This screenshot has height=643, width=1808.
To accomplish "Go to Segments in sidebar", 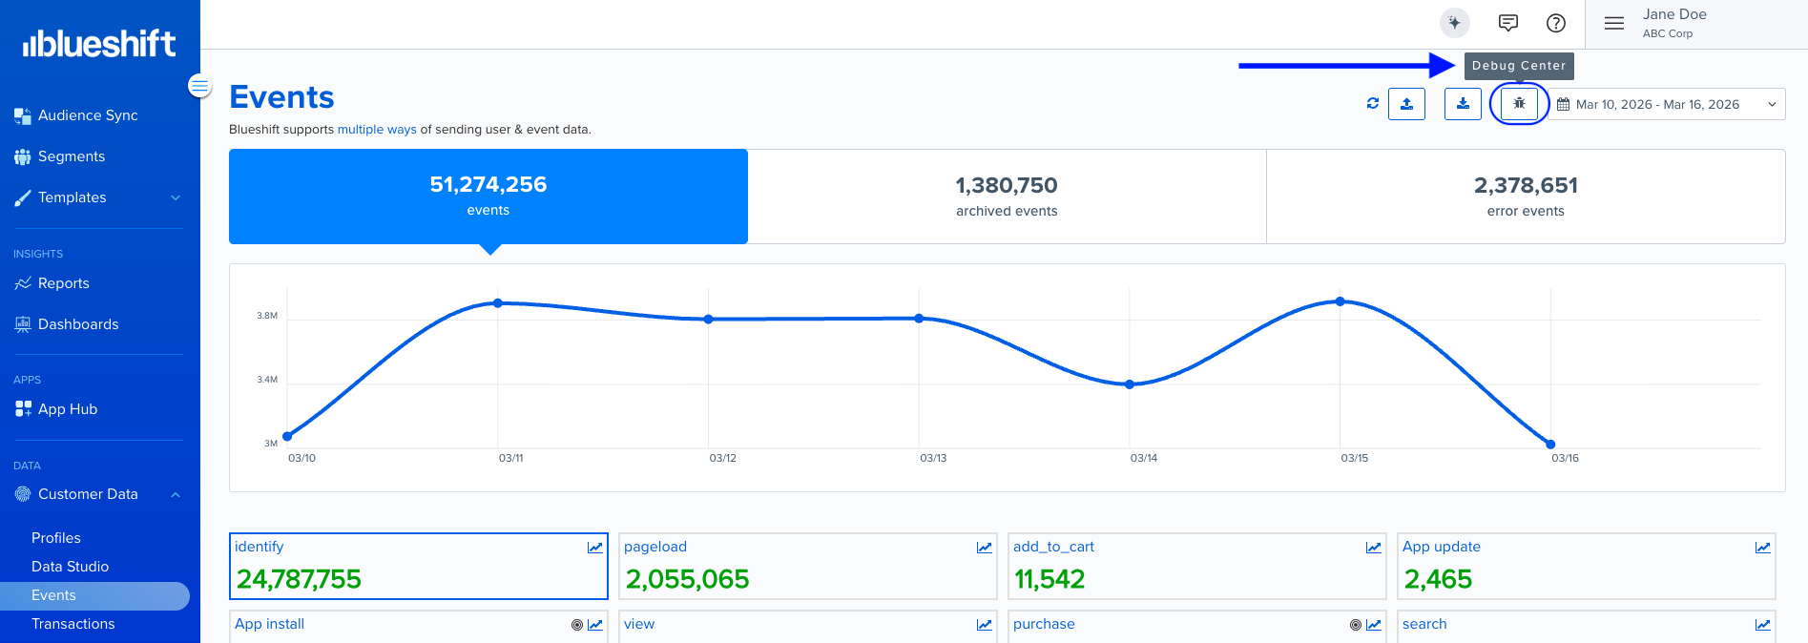I will point(71,156).
